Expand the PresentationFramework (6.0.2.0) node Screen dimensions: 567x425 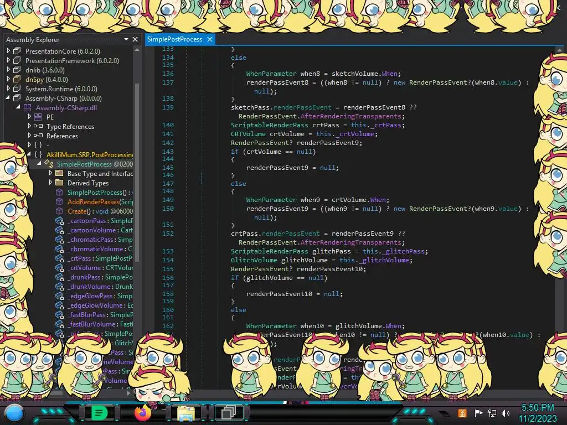(x=8, y=60)
